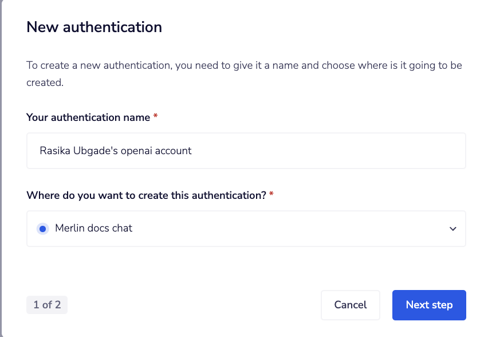This screenshot has width=488, height=337.
Task: Click the 1 of 2 step indicator
Action: [x=46, y=305]
